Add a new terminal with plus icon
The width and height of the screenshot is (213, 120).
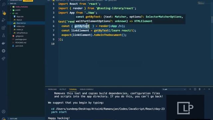point(190,89)
